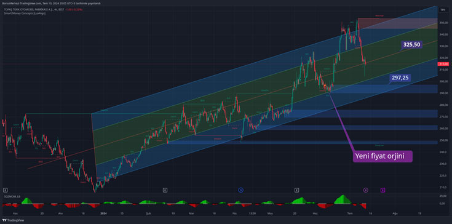
Task: Click the Tem label on time axis
Action: point(350,214)
